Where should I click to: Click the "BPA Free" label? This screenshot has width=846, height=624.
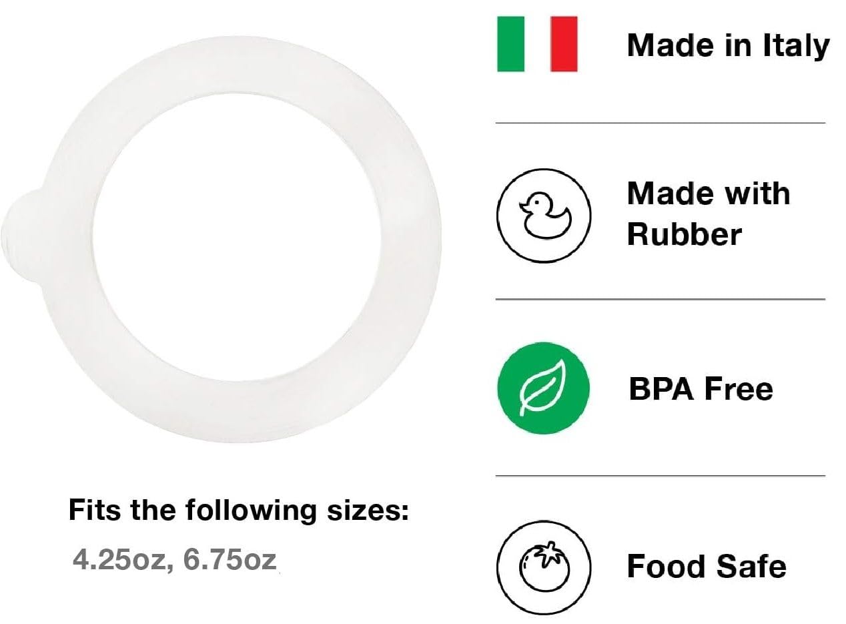pyautogui.click(x=701, y=388)
